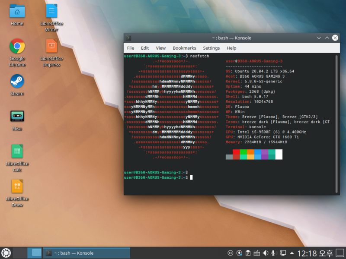Open the Konsole Settings menu
The width and height of the screenshot is (346, 259).
tap(211, 48)
